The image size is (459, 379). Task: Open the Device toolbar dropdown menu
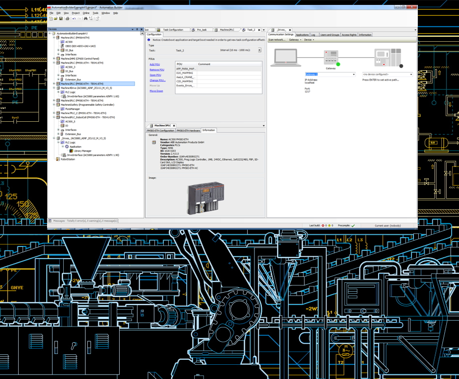pos(309,40)
